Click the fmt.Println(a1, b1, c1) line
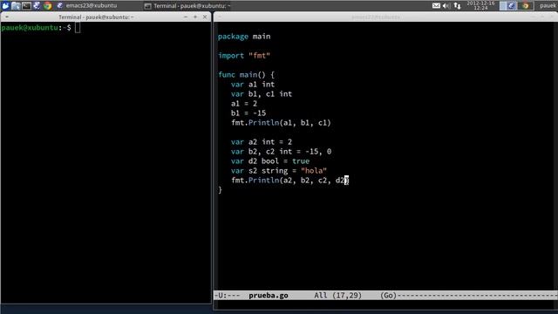 [281, 123]
